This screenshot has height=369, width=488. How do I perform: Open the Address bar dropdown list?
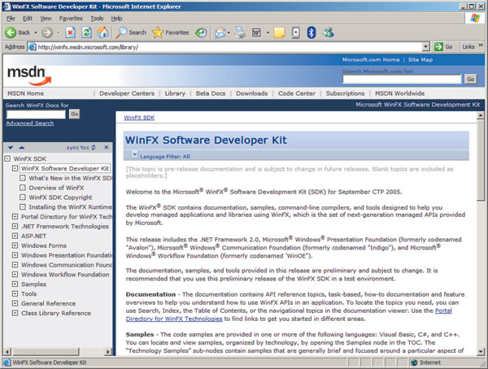tap(426, 47)
